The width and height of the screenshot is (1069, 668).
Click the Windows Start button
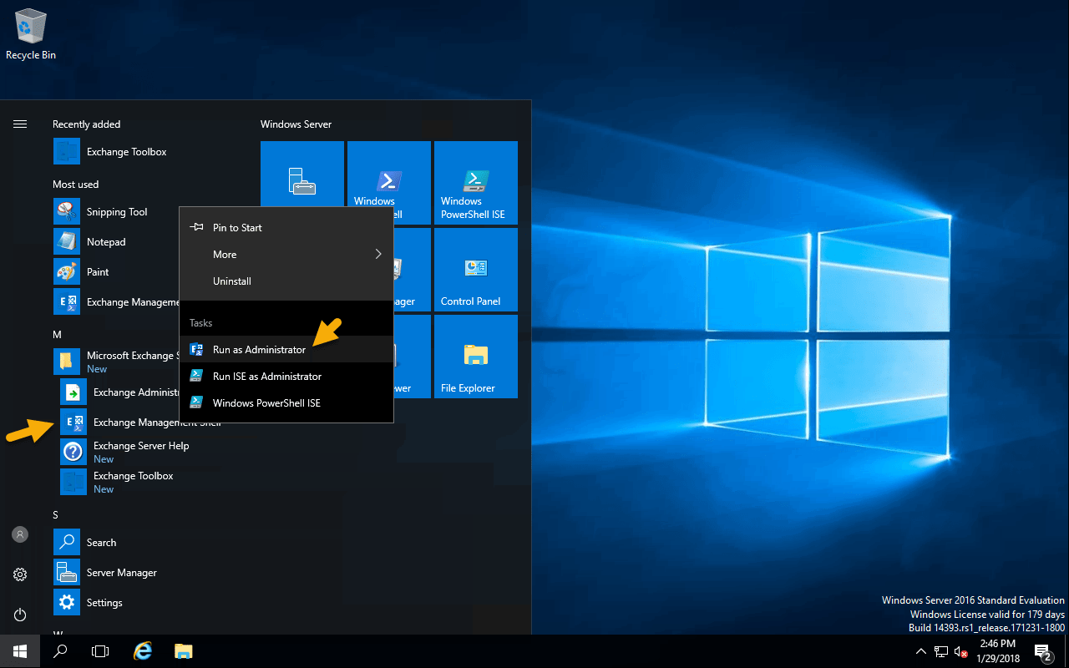pos(20,651)
